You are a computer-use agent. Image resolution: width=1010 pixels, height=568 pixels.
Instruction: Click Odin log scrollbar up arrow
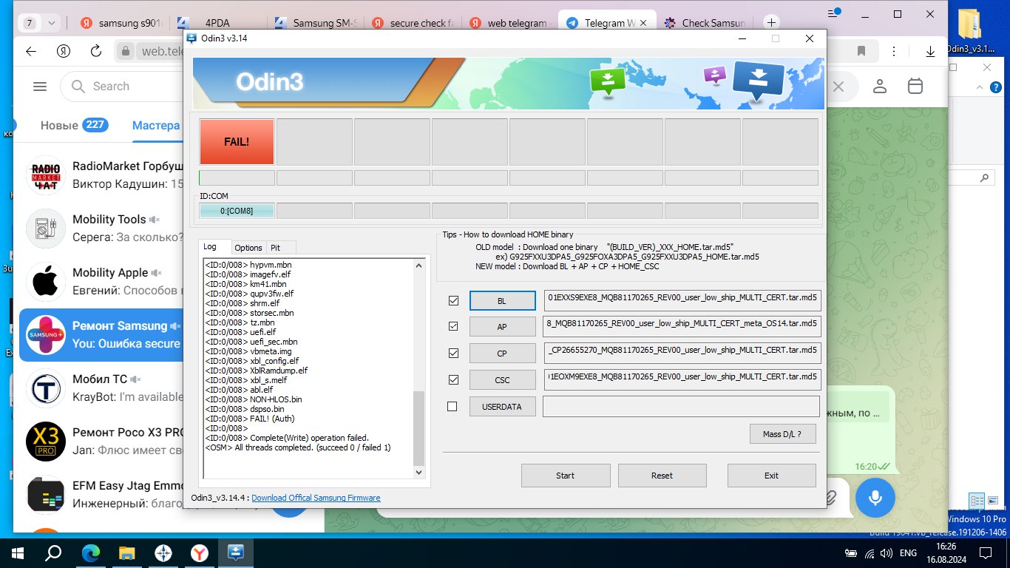(419, 264)
